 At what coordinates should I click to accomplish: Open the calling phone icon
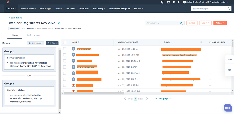click(x=162, y=2)
